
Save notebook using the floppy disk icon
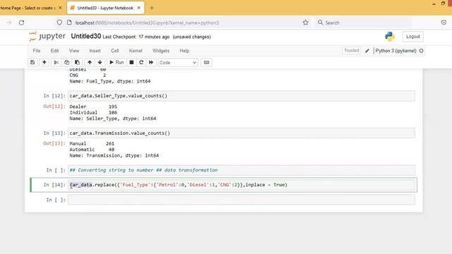pyautogui.click(x=32, y=63)
